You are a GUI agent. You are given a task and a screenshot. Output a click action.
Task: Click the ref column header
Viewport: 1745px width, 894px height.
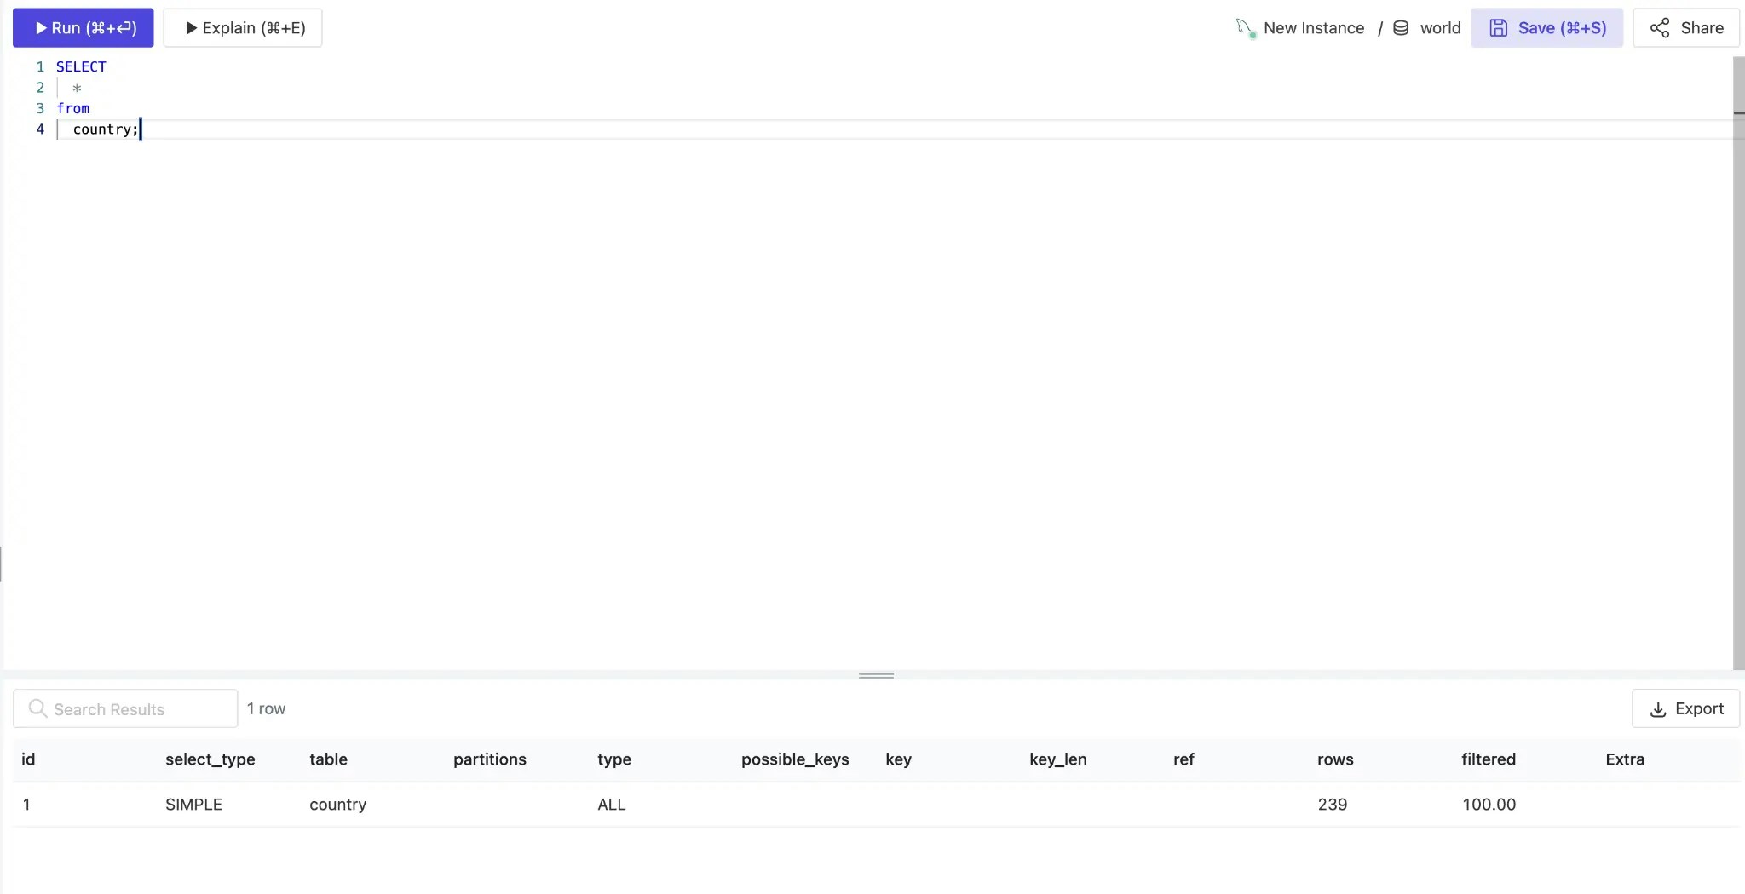(1183, 759)
